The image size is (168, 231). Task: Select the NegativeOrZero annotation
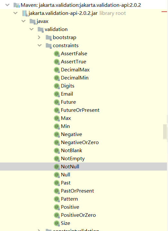pos(80,142)
